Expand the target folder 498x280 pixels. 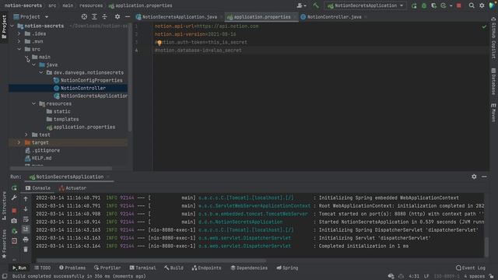tap(19, 142)
